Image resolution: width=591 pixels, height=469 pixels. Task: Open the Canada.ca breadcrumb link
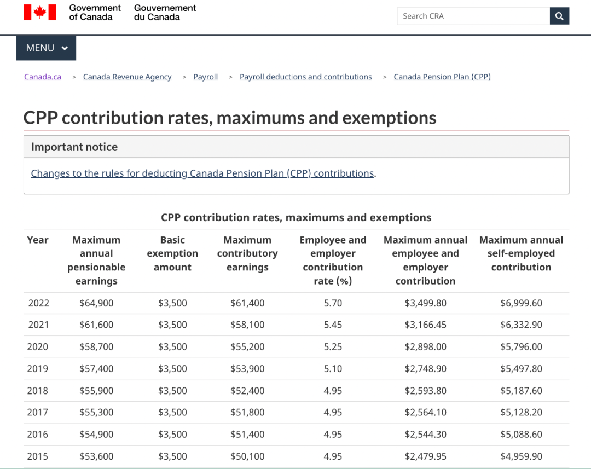tap(43, 77)
